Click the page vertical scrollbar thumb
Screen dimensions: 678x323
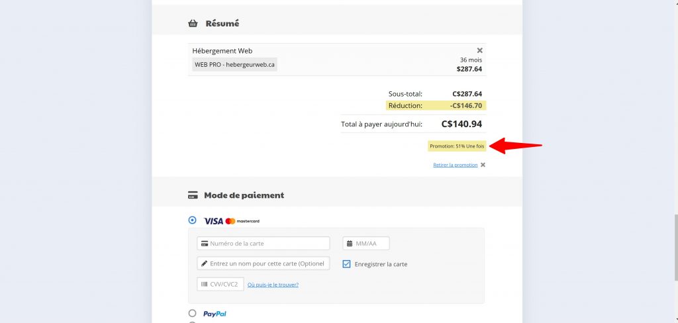[675, 248]
